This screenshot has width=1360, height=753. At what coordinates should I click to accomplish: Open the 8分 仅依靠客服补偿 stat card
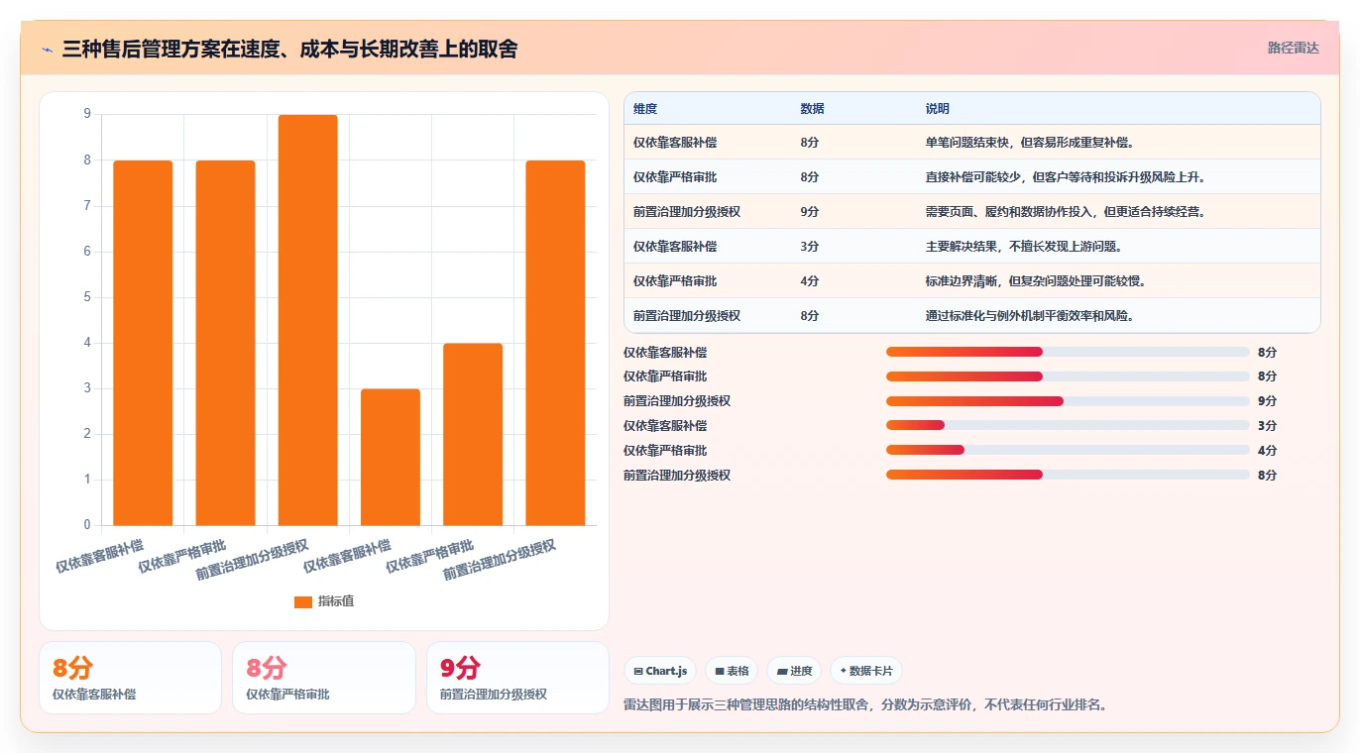point(130,678)
